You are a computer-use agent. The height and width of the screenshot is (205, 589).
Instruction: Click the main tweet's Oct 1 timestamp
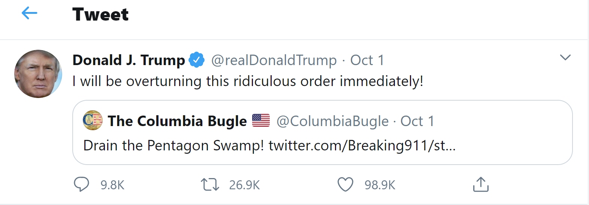[x=367, y=60]
